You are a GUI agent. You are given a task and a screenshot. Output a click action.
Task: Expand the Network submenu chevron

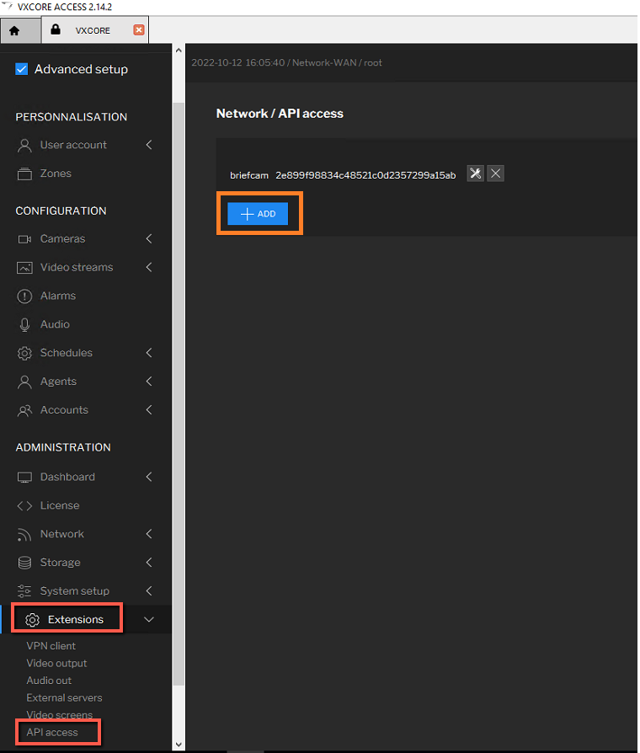149,534
